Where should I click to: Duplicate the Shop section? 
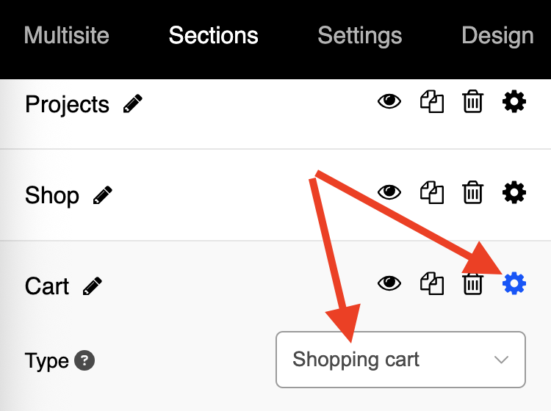point(432,192)
